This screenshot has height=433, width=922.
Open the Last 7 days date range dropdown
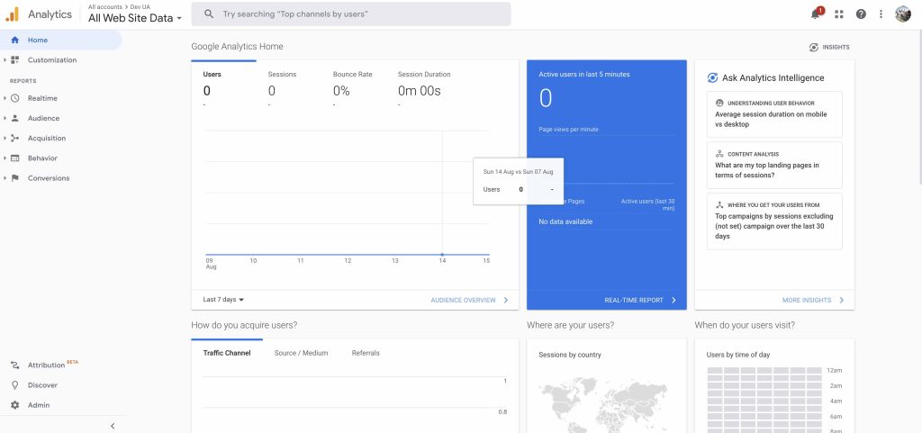223,300
